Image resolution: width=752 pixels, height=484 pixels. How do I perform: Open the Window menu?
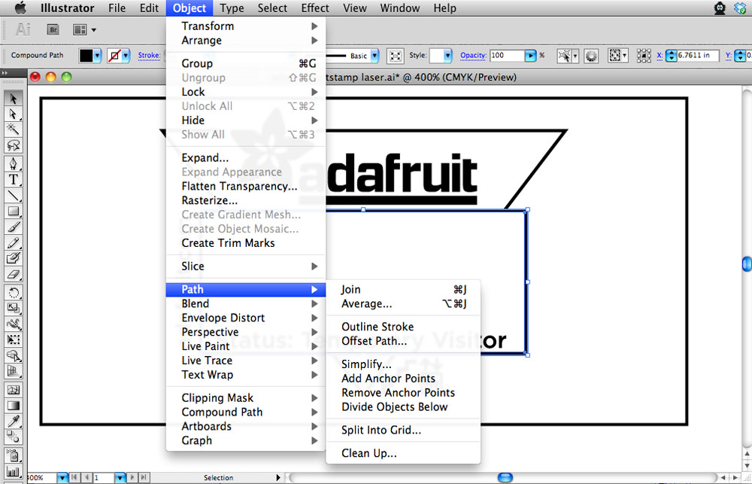click(399, 8)
